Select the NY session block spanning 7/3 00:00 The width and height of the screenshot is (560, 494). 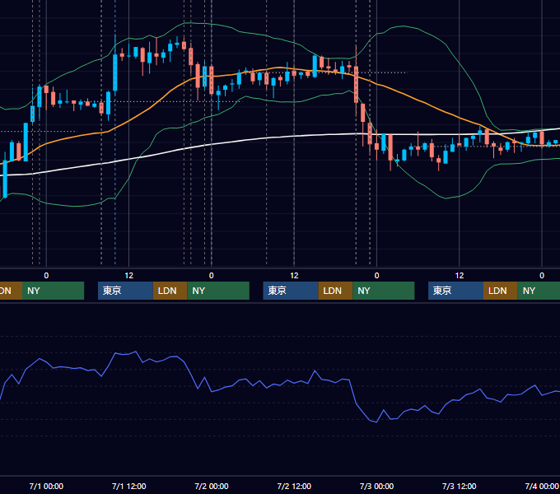[x=384, y=291]
